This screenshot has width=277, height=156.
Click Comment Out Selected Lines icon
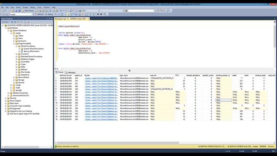(x=90, y=14)
